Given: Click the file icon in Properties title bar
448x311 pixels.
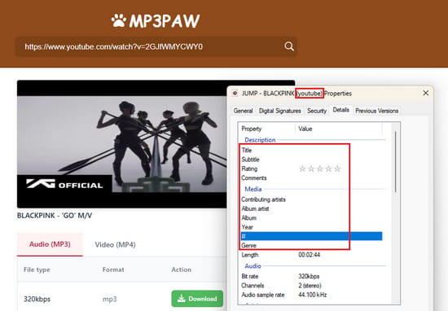Looking at the screenshot, I should 235,94.
